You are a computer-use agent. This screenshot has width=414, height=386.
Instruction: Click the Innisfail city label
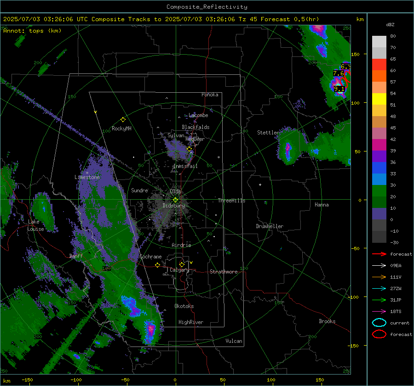click(x=185, y=166)
